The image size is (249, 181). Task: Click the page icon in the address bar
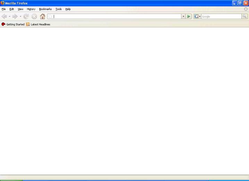[50, 16]
